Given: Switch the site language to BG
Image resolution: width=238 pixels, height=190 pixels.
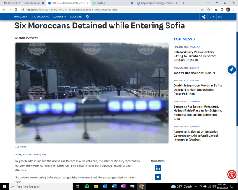Looking at the screenshot, I should [220, 17].
